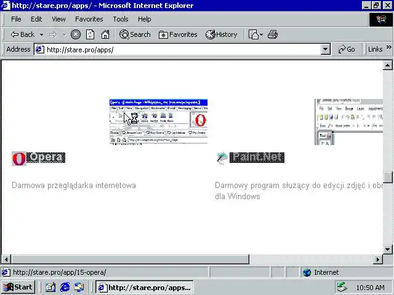Screen dimensions: 394x295
Task: Go back with the Back button
Action: click(x=22, y=34)
